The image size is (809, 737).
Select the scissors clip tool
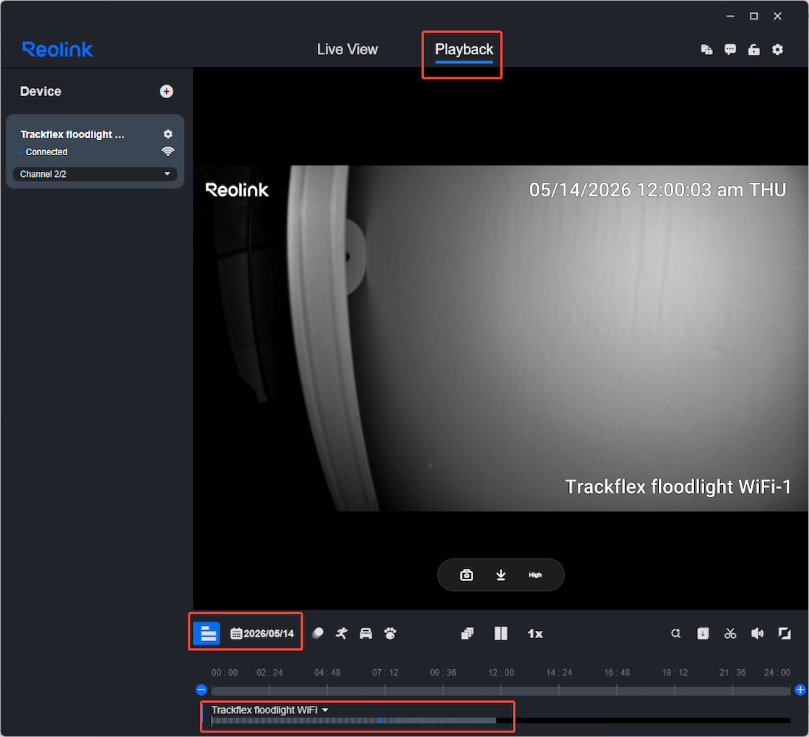click(x=730, y=633)
